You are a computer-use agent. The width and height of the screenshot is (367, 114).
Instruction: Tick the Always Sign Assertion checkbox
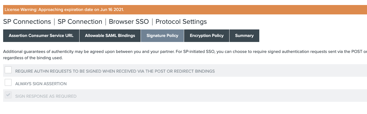8,82
